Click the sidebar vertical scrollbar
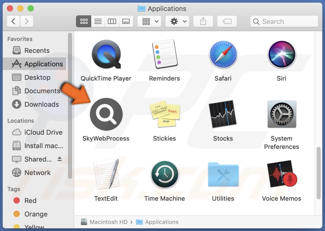Image resolution: width=325 pixels, height=231 pixels. click(x=70, y=106)
